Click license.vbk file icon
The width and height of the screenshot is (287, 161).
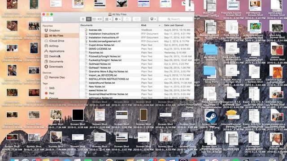(x=86, y=30)
